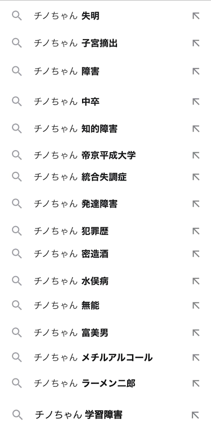Select the チノちゃん 発達障害 suggestion

point(105,204)
